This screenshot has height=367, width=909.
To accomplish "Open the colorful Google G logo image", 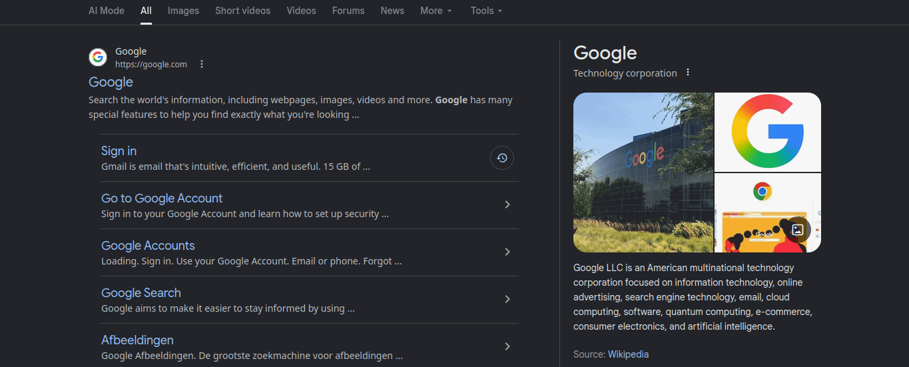I will coord(768,132).
